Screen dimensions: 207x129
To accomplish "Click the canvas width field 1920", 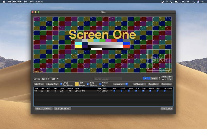I will tap(44, 79).
